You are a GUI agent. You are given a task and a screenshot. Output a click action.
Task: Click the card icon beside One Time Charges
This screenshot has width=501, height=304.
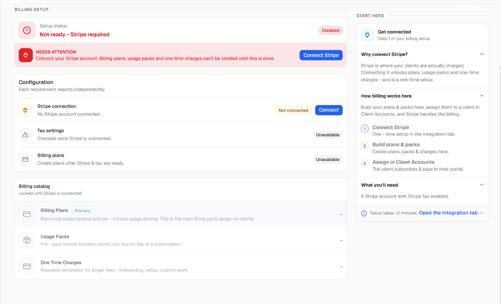[x=27, y=266]
